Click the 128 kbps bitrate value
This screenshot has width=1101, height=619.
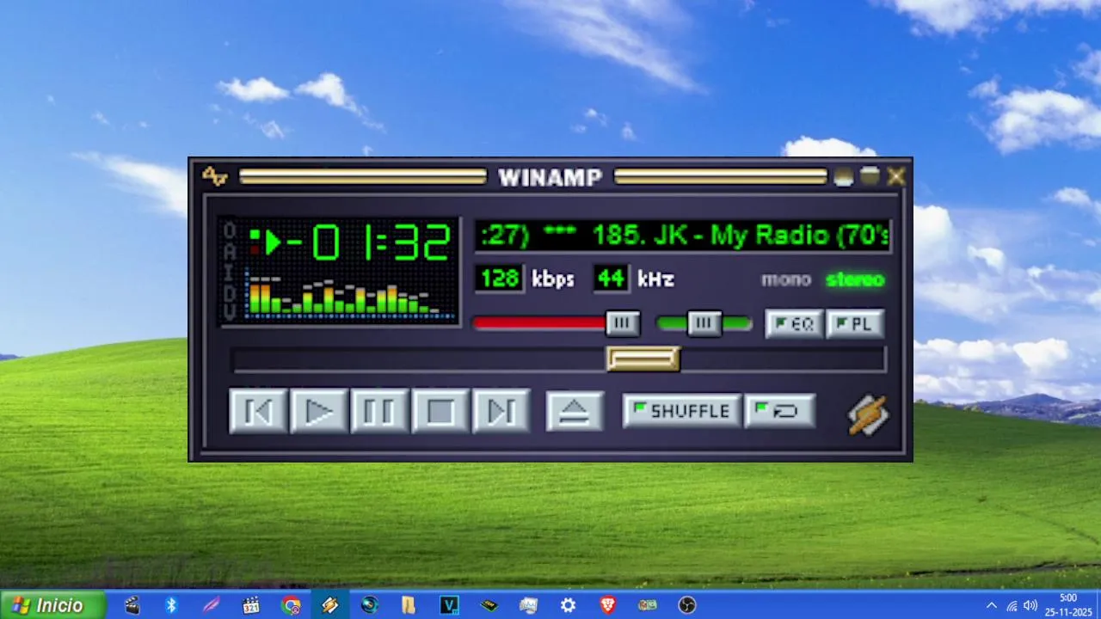tap(500, 279)
